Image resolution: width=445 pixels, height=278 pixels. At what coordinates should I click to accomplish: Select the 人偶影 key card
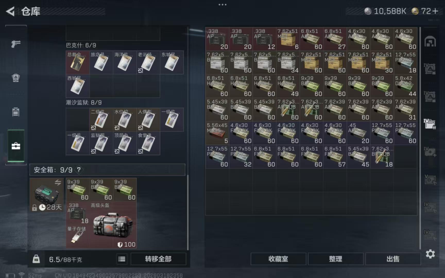click(148, 120)
